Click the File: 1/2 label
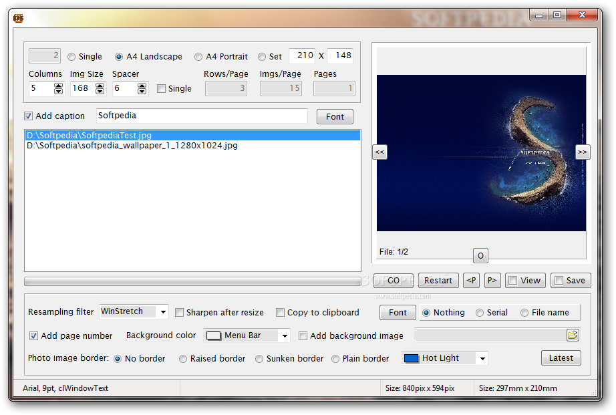The image size is (616, 415). [394, 252]
